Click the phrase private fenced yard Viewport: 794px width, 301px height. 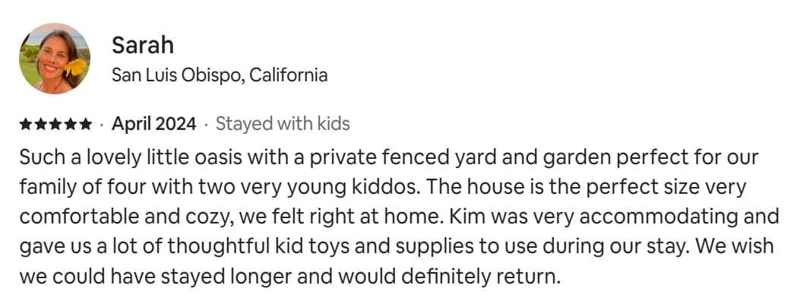pyautogui.click(x=399, y=157)
